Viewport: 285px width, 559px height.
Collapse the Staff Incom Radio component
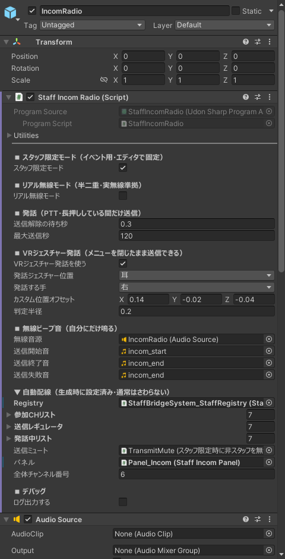(8, 97)
